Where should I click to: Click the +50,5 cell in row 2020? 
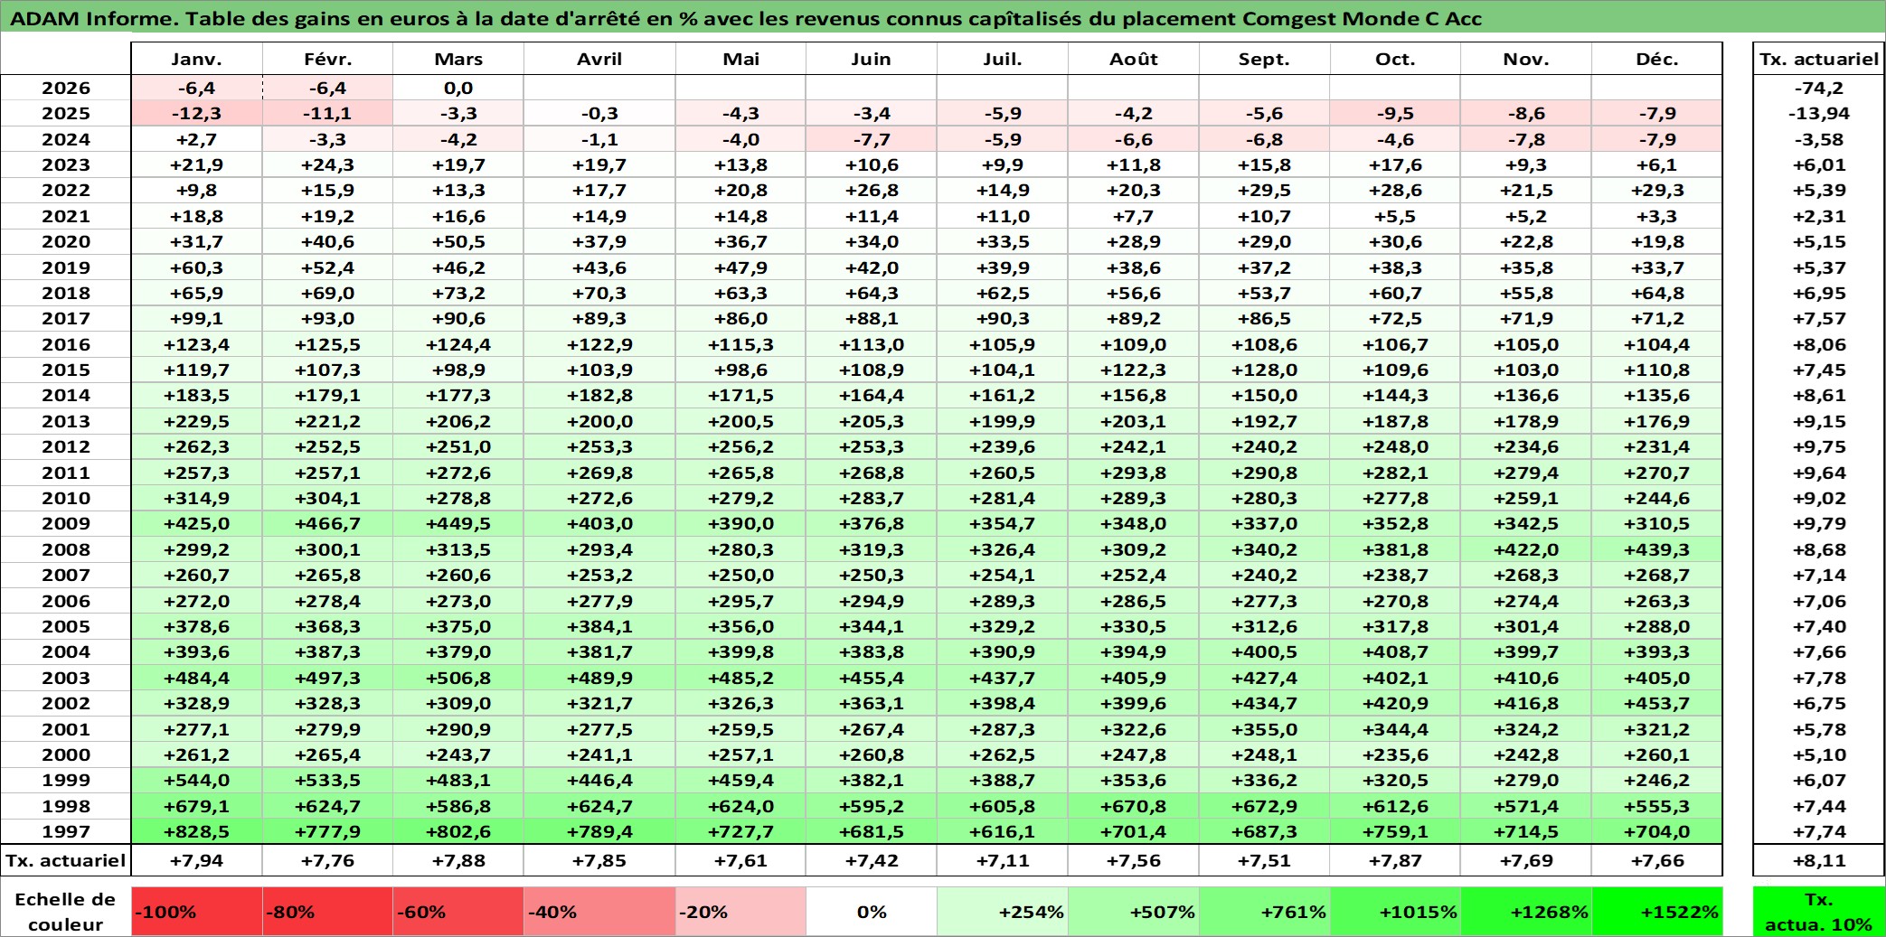(x=458, y=241)
